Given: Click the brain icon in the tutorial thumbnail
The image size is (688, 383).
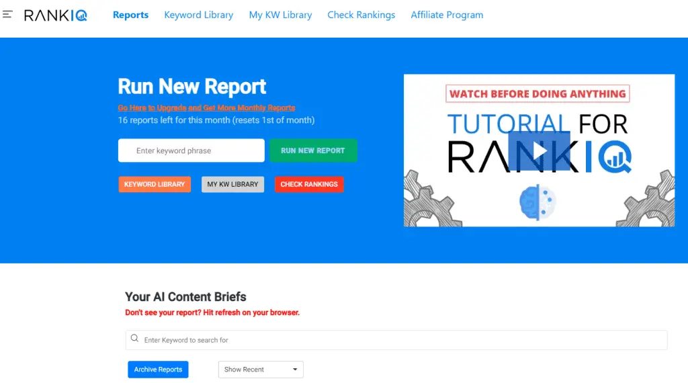Looking at the screenshot, I should (538, 203).
